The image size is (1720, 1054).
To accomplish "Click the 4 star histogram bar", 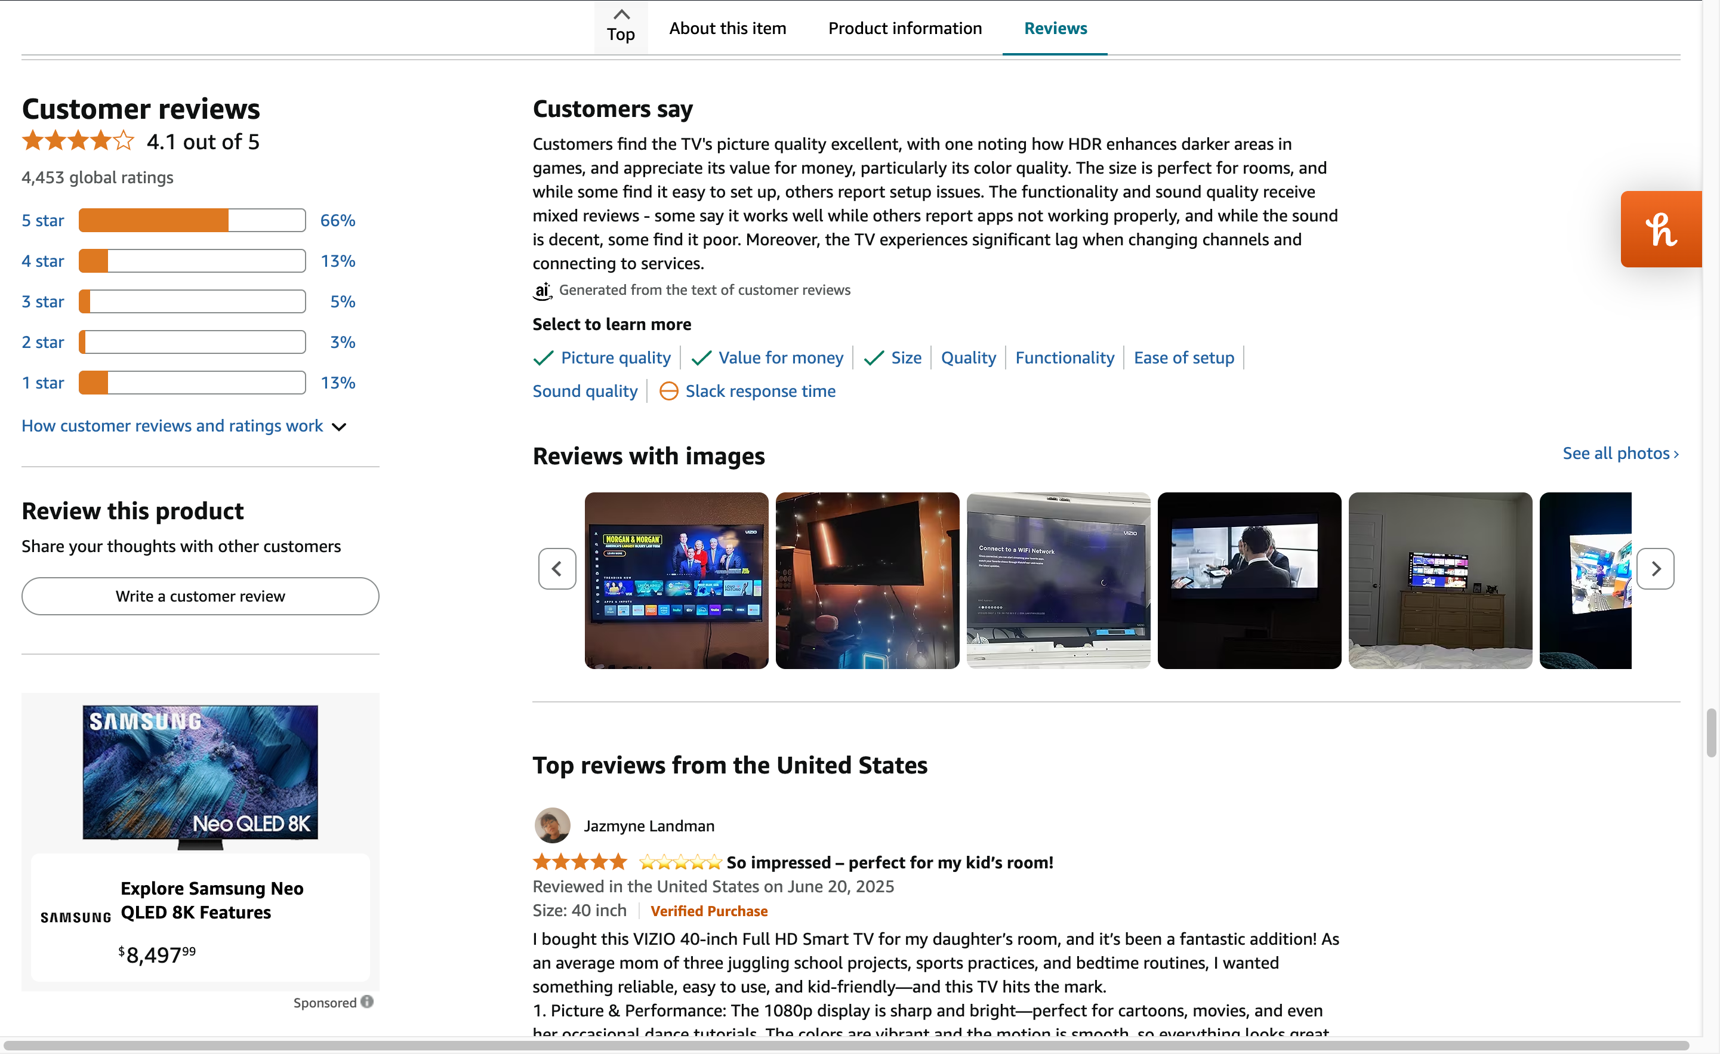I will [192, 260].
